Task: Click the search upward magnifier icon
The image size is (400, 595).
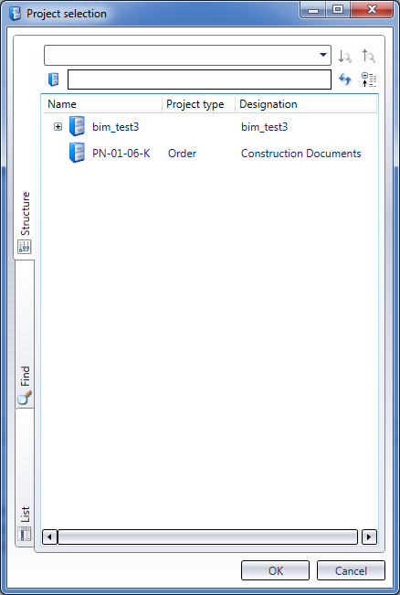Action: [x=368, y=56]
